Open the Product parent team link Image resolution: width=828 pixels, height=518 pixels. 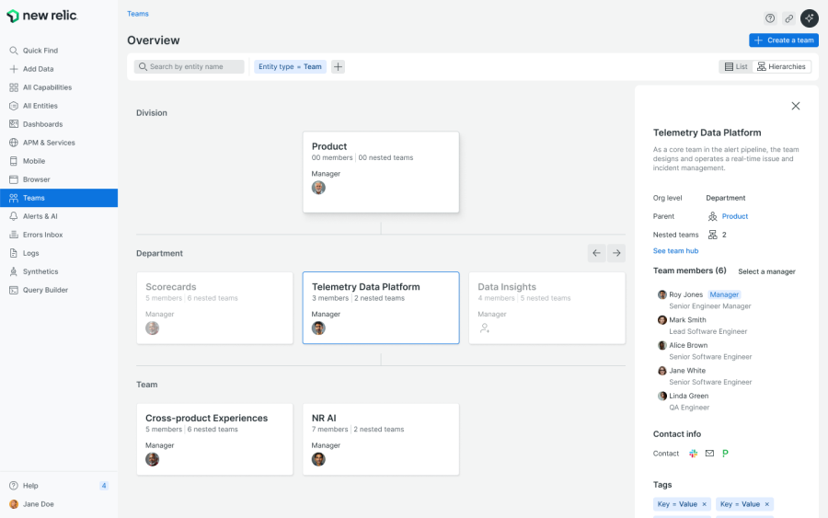click(734, 216)
